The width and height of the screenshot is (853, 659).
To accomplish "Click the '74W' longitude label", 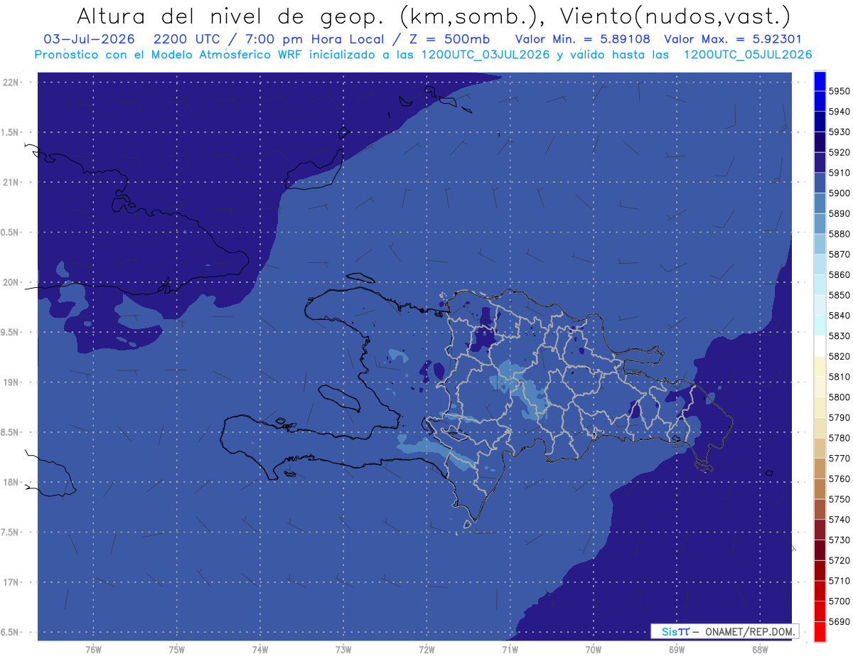I will pos(260,650).
